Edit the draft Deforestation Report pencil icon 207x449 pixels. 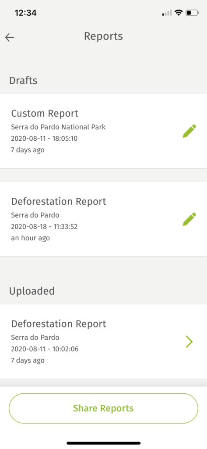pyautogui.click(x=189, y=219)
